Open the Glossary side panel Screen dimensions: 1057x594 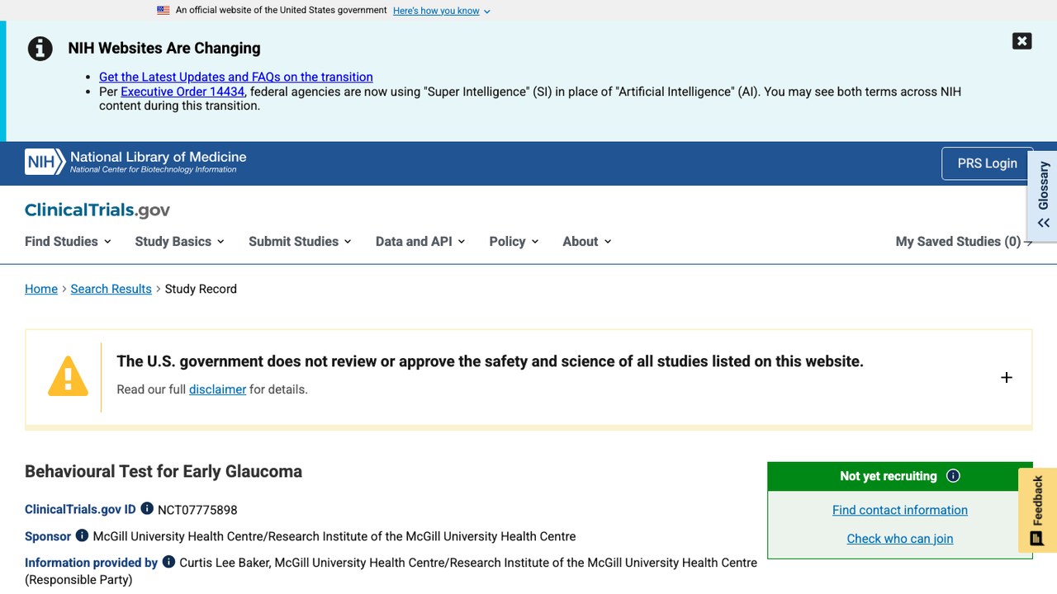click(1043, 196)
